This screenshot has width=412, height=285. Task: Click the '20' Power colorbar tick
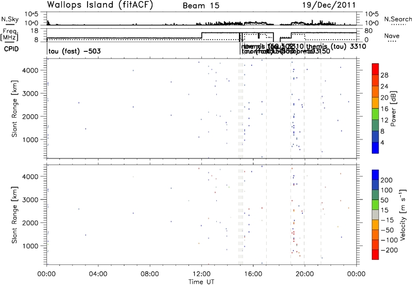tap(384, 98)
